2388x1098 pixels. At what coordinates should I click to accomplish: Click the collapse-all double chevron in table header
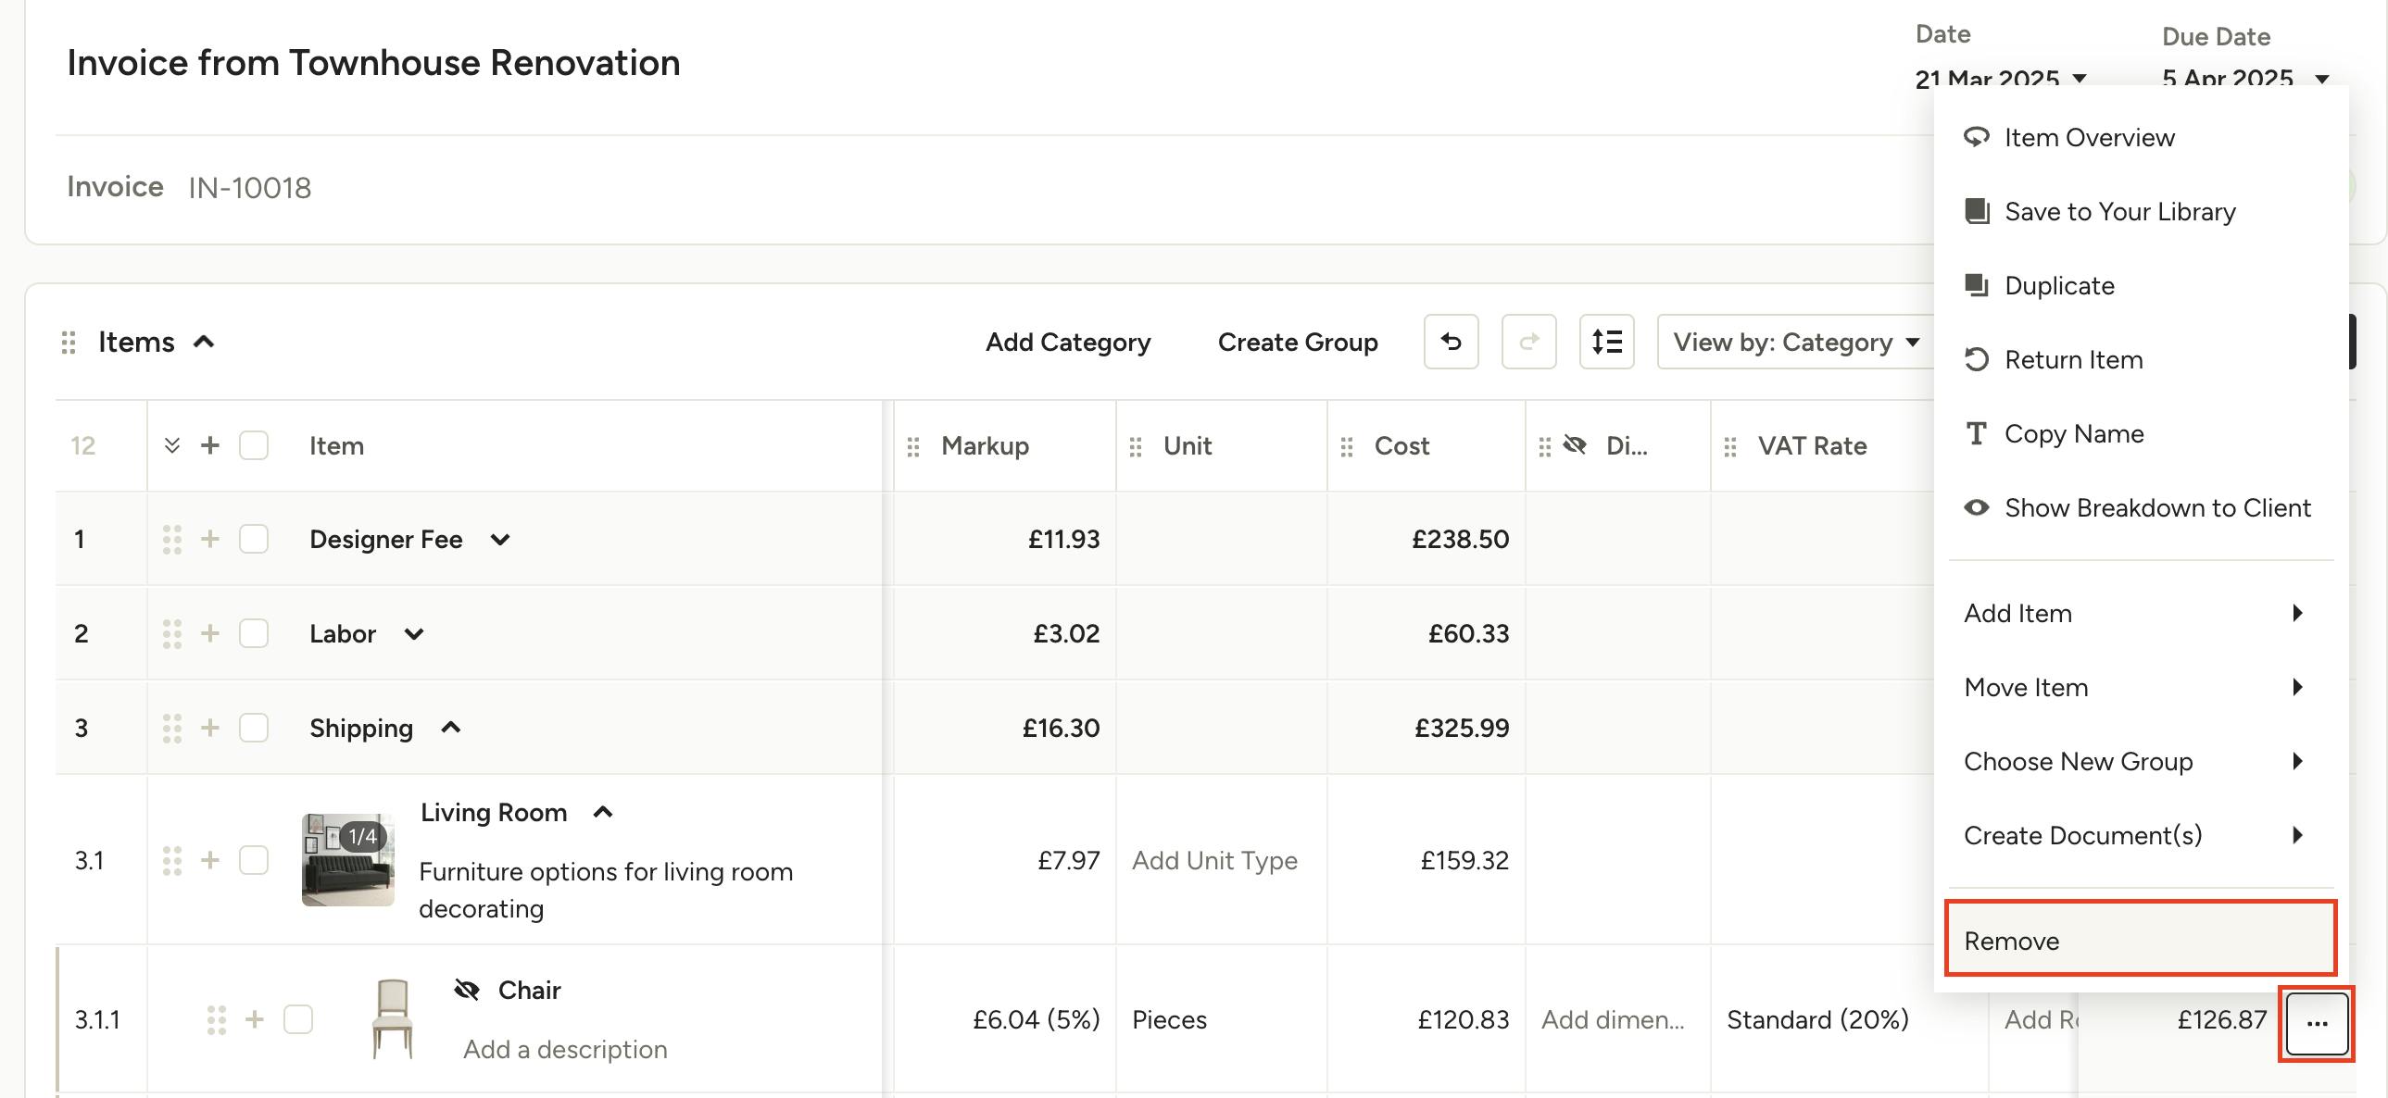171,444
